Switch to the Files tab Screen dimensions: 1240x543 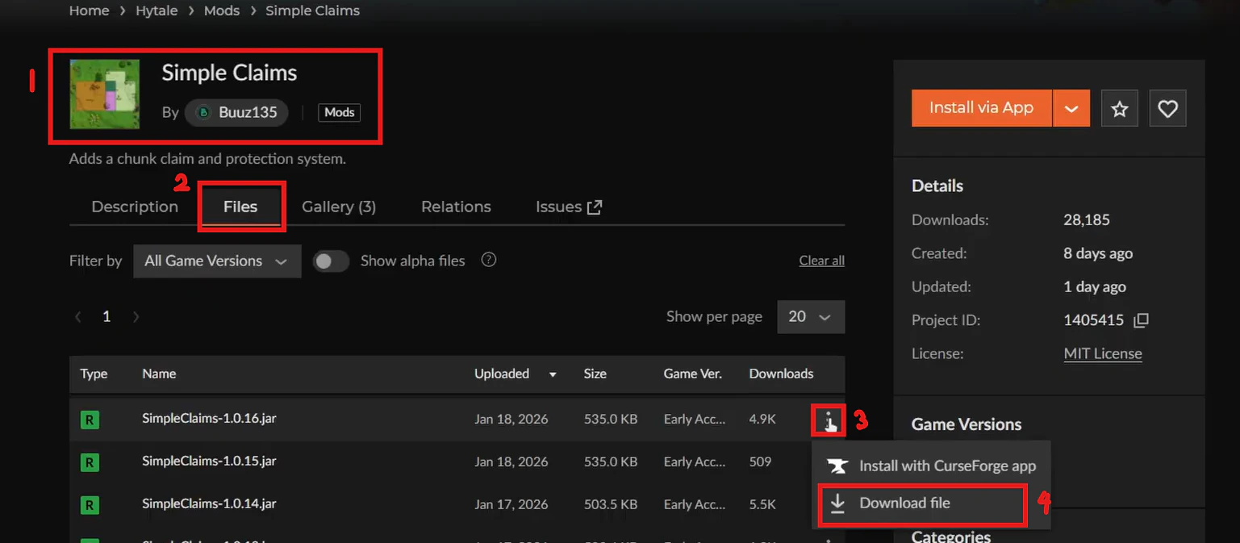click(x=240, y=207)
